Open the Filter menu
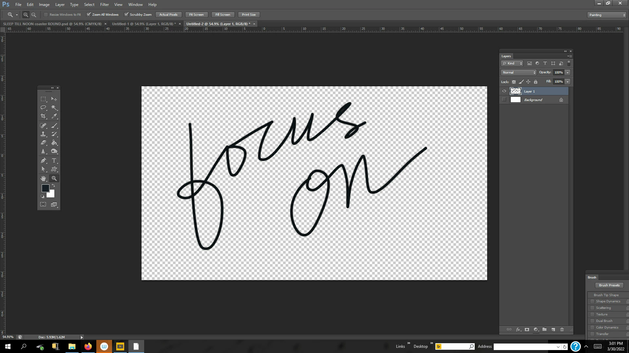 point(104,5)
